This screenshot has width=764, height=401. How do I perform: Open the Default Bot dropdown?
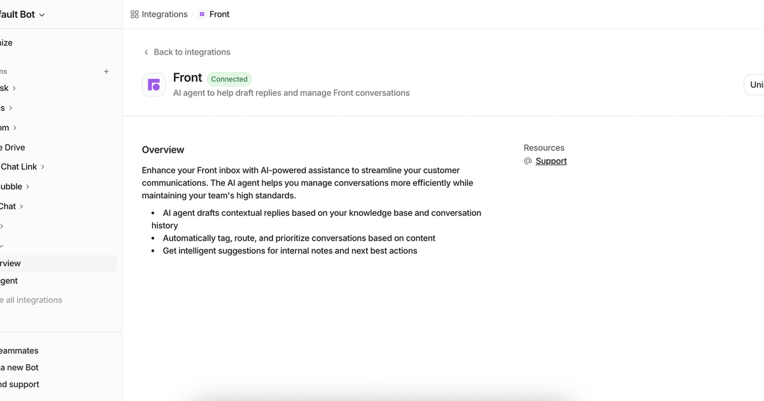22,13
